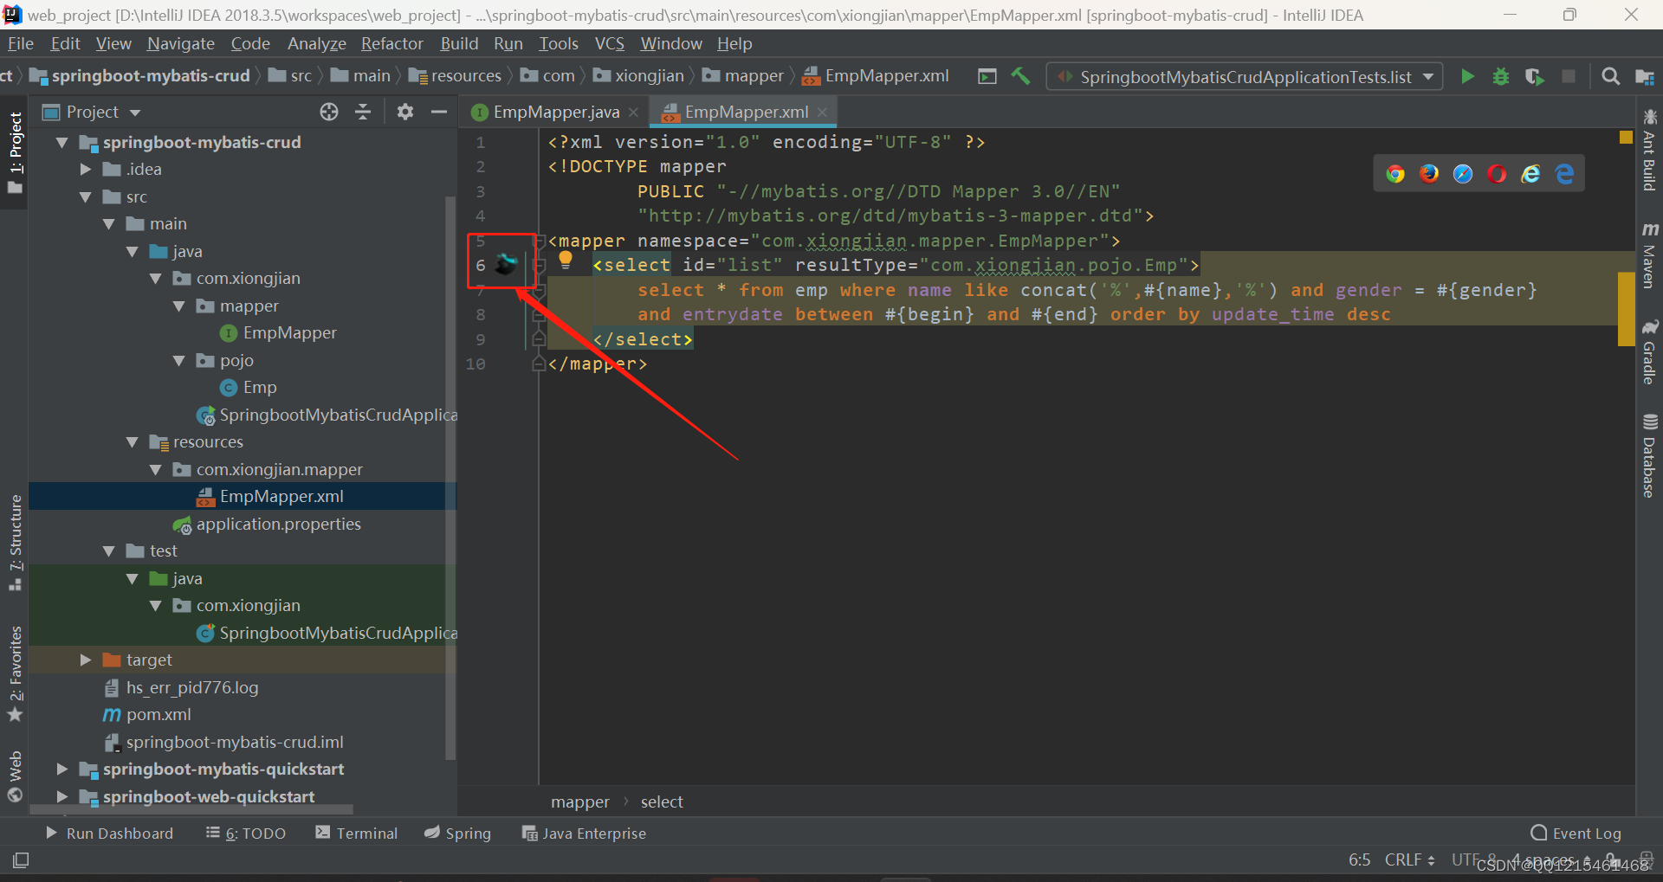Screen dimensions: 1663x882
Task: Open the Navigate menu
Action: (180, 43)
